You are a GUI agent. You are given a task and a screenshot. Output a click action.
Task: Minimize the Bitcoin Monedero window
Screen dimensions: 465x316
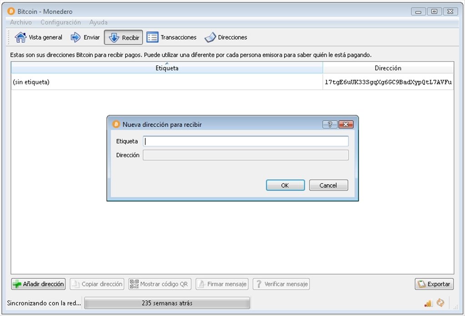click(419, 11)
